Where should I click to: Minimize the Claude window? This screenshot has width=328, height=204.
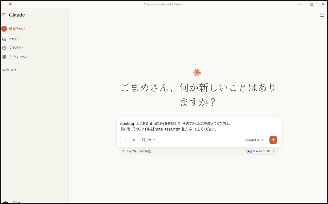(x=301, y=4)
